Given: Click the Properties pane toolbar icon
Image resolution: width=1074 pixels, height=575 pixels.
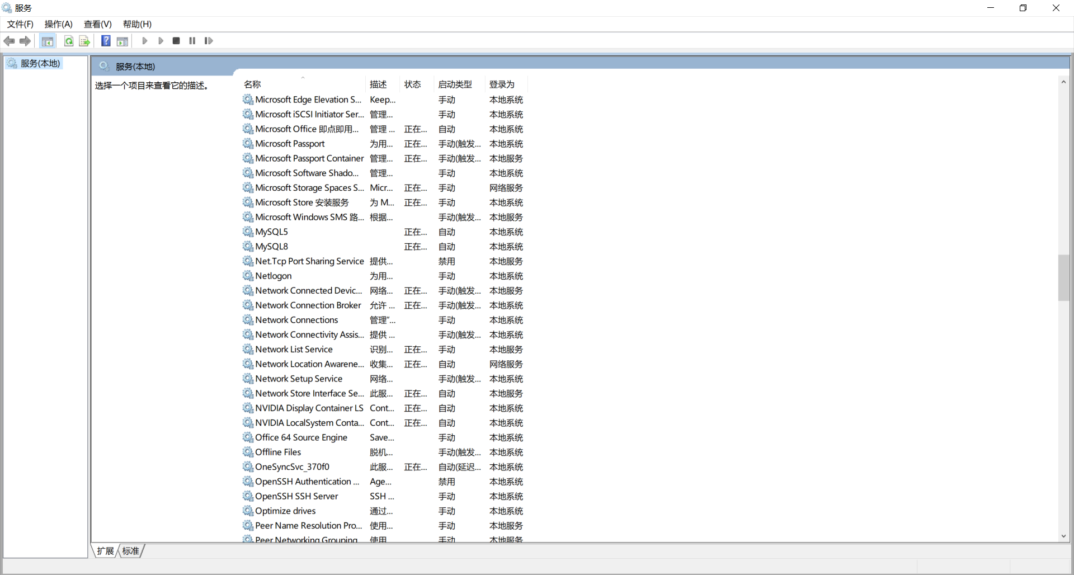Looking at the screenshot, I should pos(123,41).
